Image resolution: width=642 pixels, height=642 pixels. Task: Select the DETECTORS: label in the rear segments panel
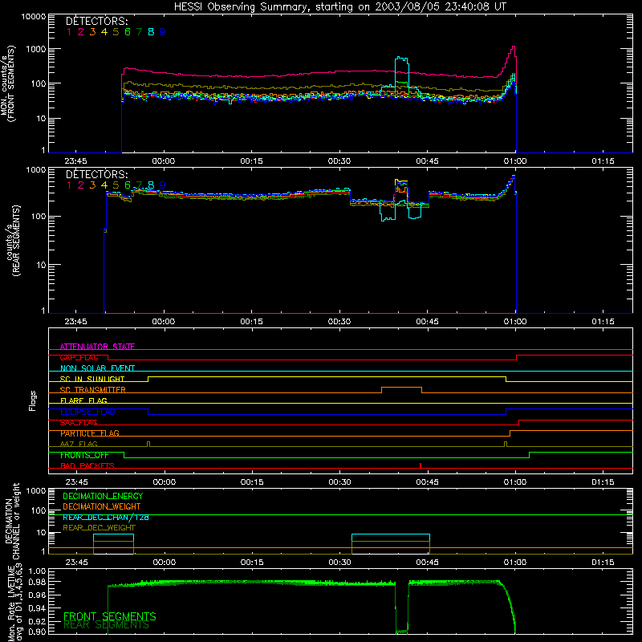(x=96, y=175)
